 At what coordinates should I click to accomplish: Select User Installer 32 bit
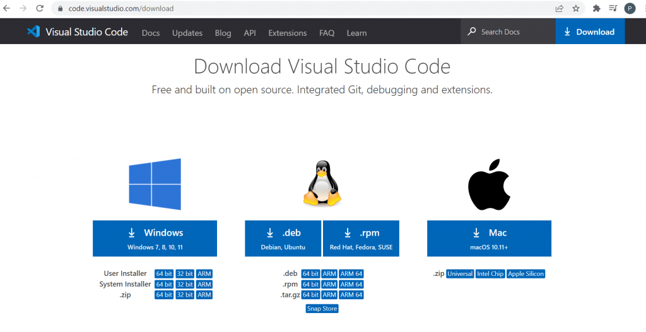pyautogui.click(x=185, y=273)
